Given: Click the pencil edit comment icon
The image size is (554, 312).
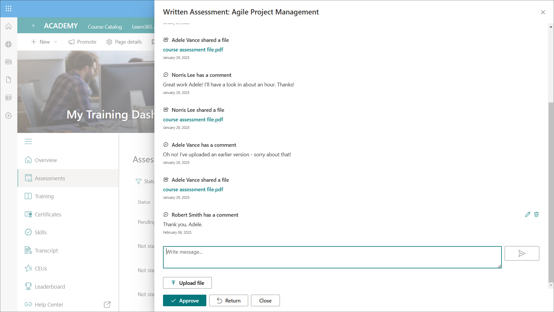Looking at the screenshot, I should click(527, 214).
